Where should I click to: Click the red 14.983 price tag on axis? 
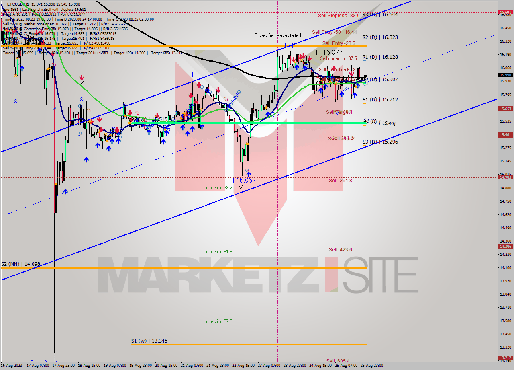pos(505,177)
